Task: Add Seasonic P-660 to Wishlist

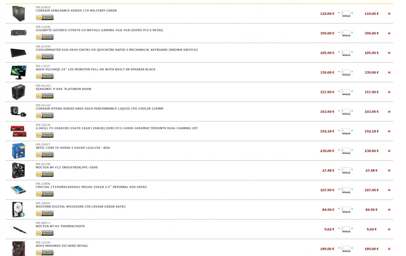Action: coord(45,96)
